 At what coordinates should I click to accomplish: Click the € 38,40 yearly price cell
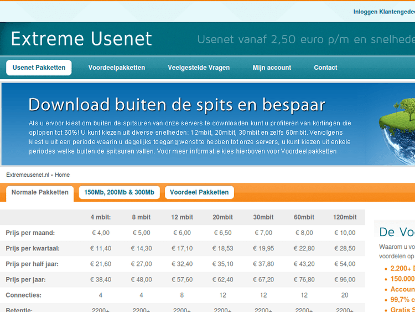point(101,280)
